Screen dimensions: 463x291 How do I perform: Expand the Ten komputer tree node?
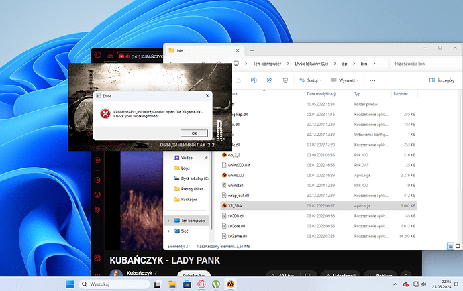(x=168, y=219)
